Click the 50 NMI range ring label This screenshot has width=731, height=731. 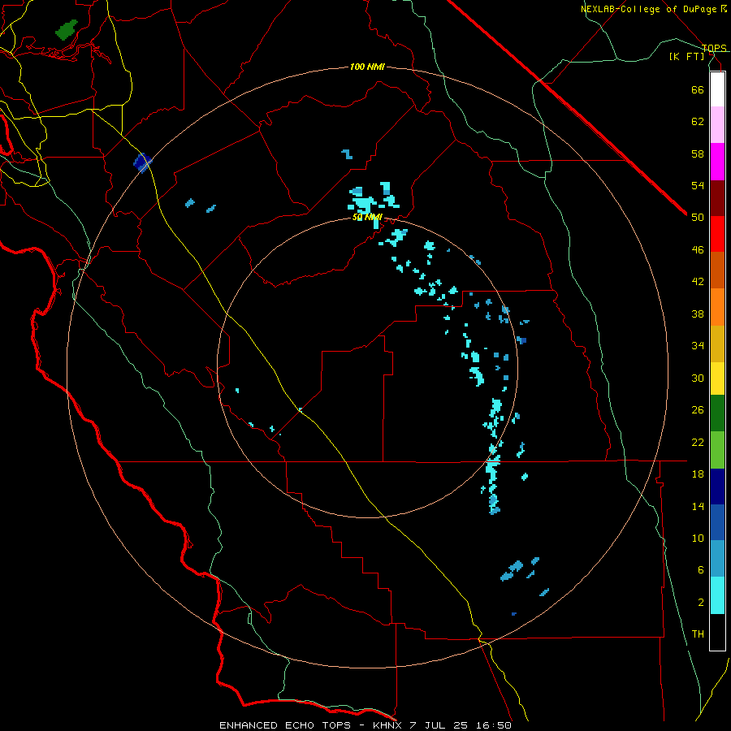pos(367,217)
